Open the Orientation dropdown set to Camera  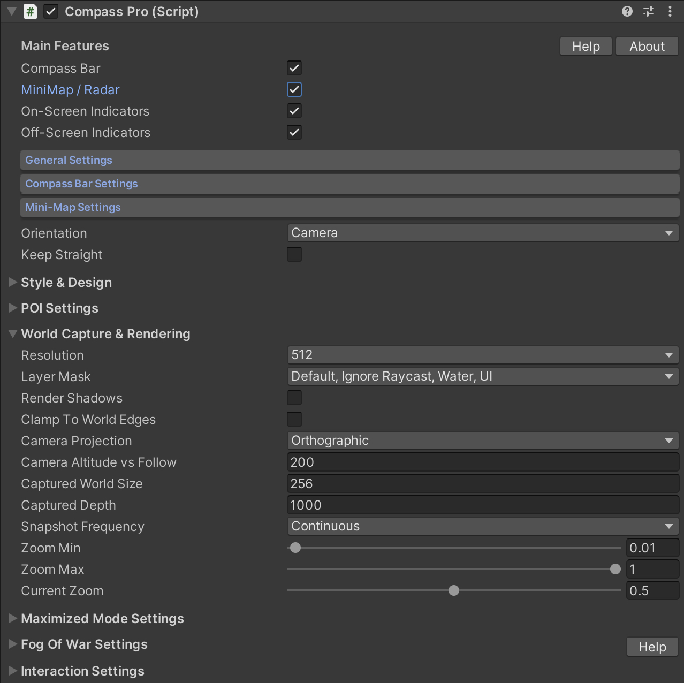(483, 233)
